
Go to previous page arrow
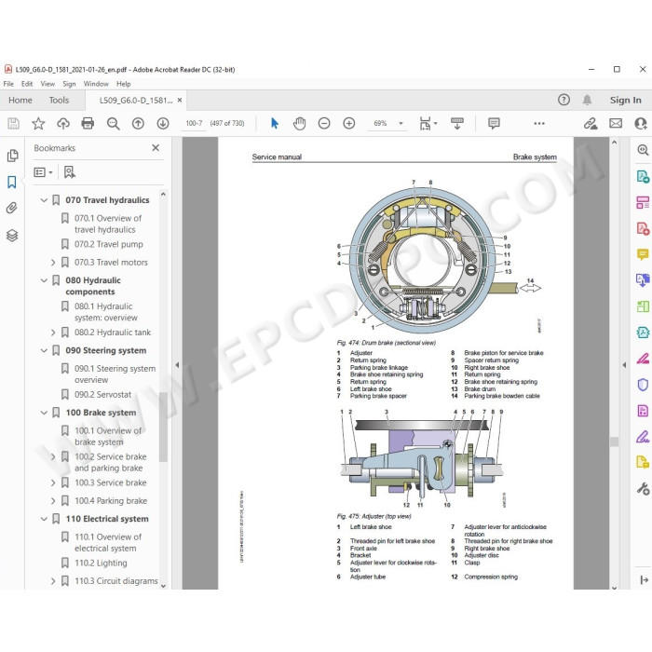(138, 124)
